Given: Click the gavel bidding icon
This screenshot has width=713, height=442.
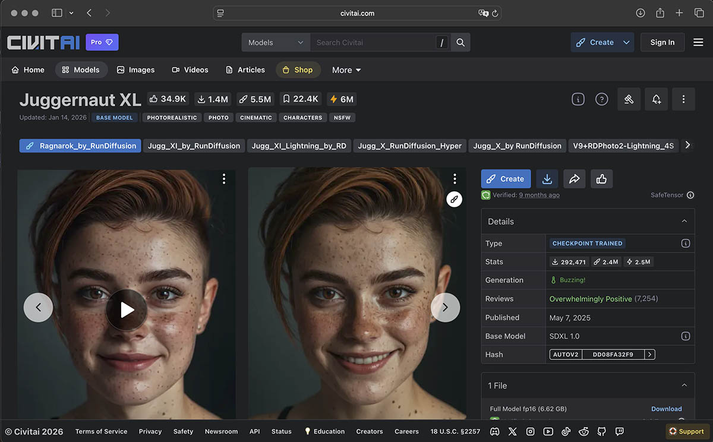Looking at the screenshot, I should click(x=629, y=99).
